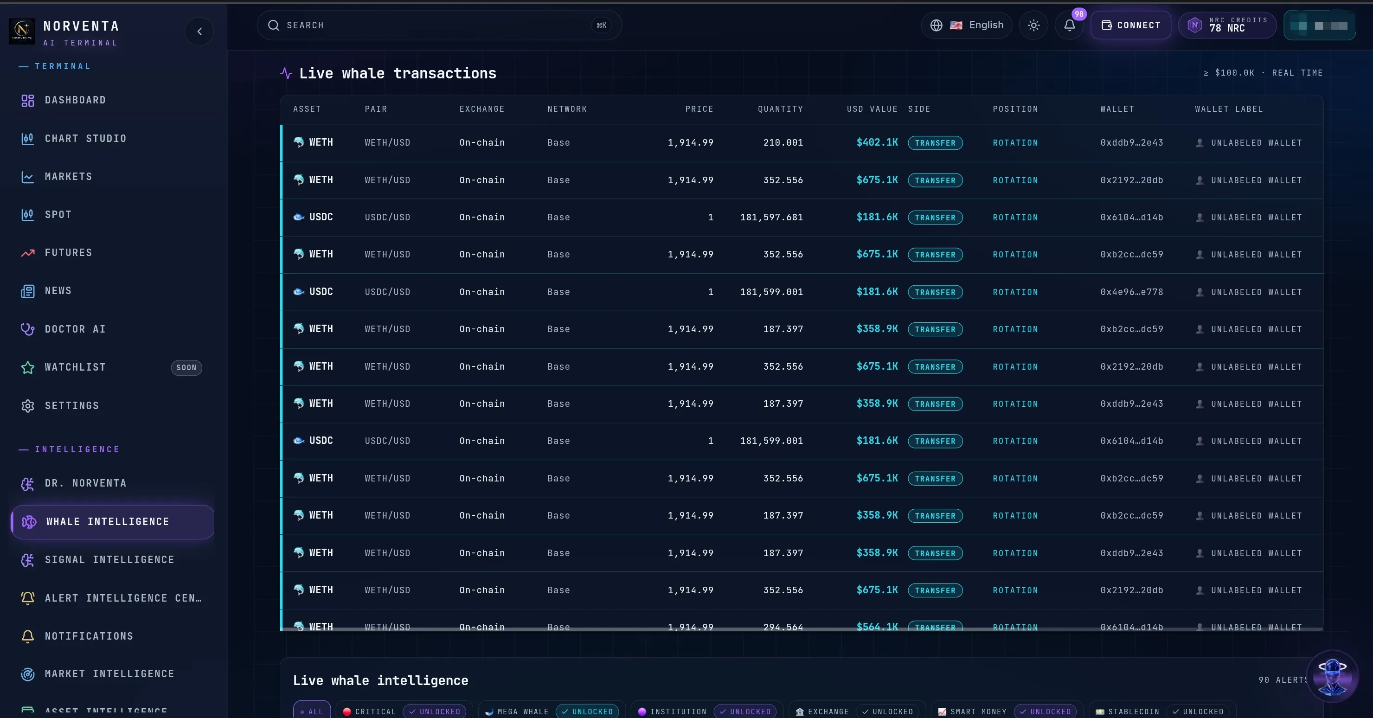
Task: Open the Settings gear icon
Action: click(27, 406)
